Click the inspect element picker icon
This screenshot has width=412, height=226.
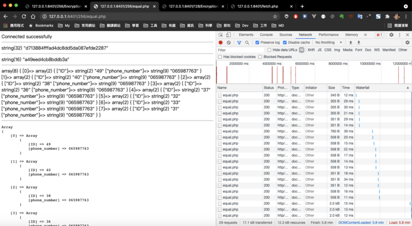coord(221,34)
